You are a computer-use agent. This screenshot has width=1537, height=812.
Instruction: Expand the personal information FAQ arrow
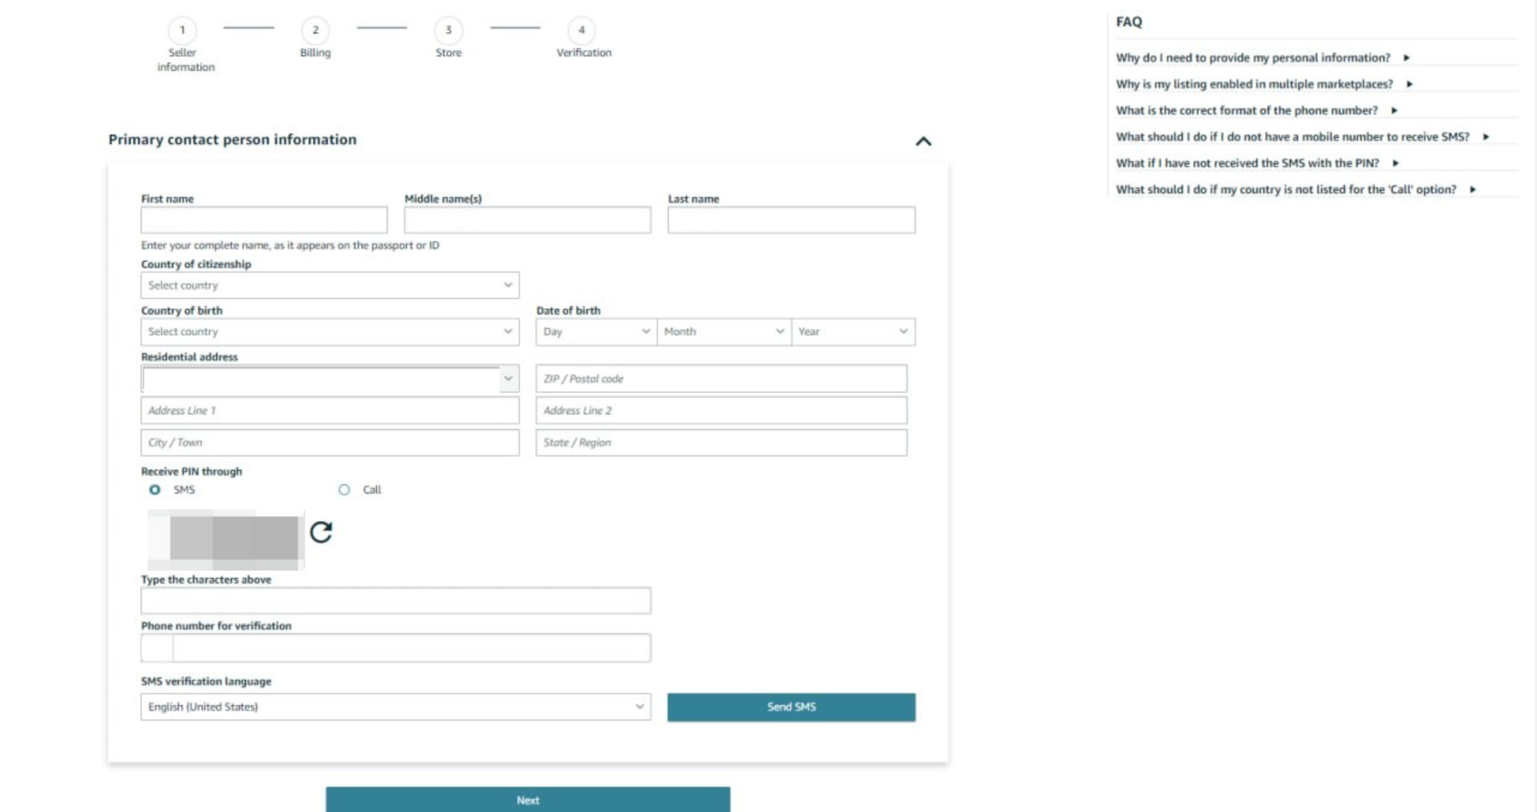pos(1407,58)
